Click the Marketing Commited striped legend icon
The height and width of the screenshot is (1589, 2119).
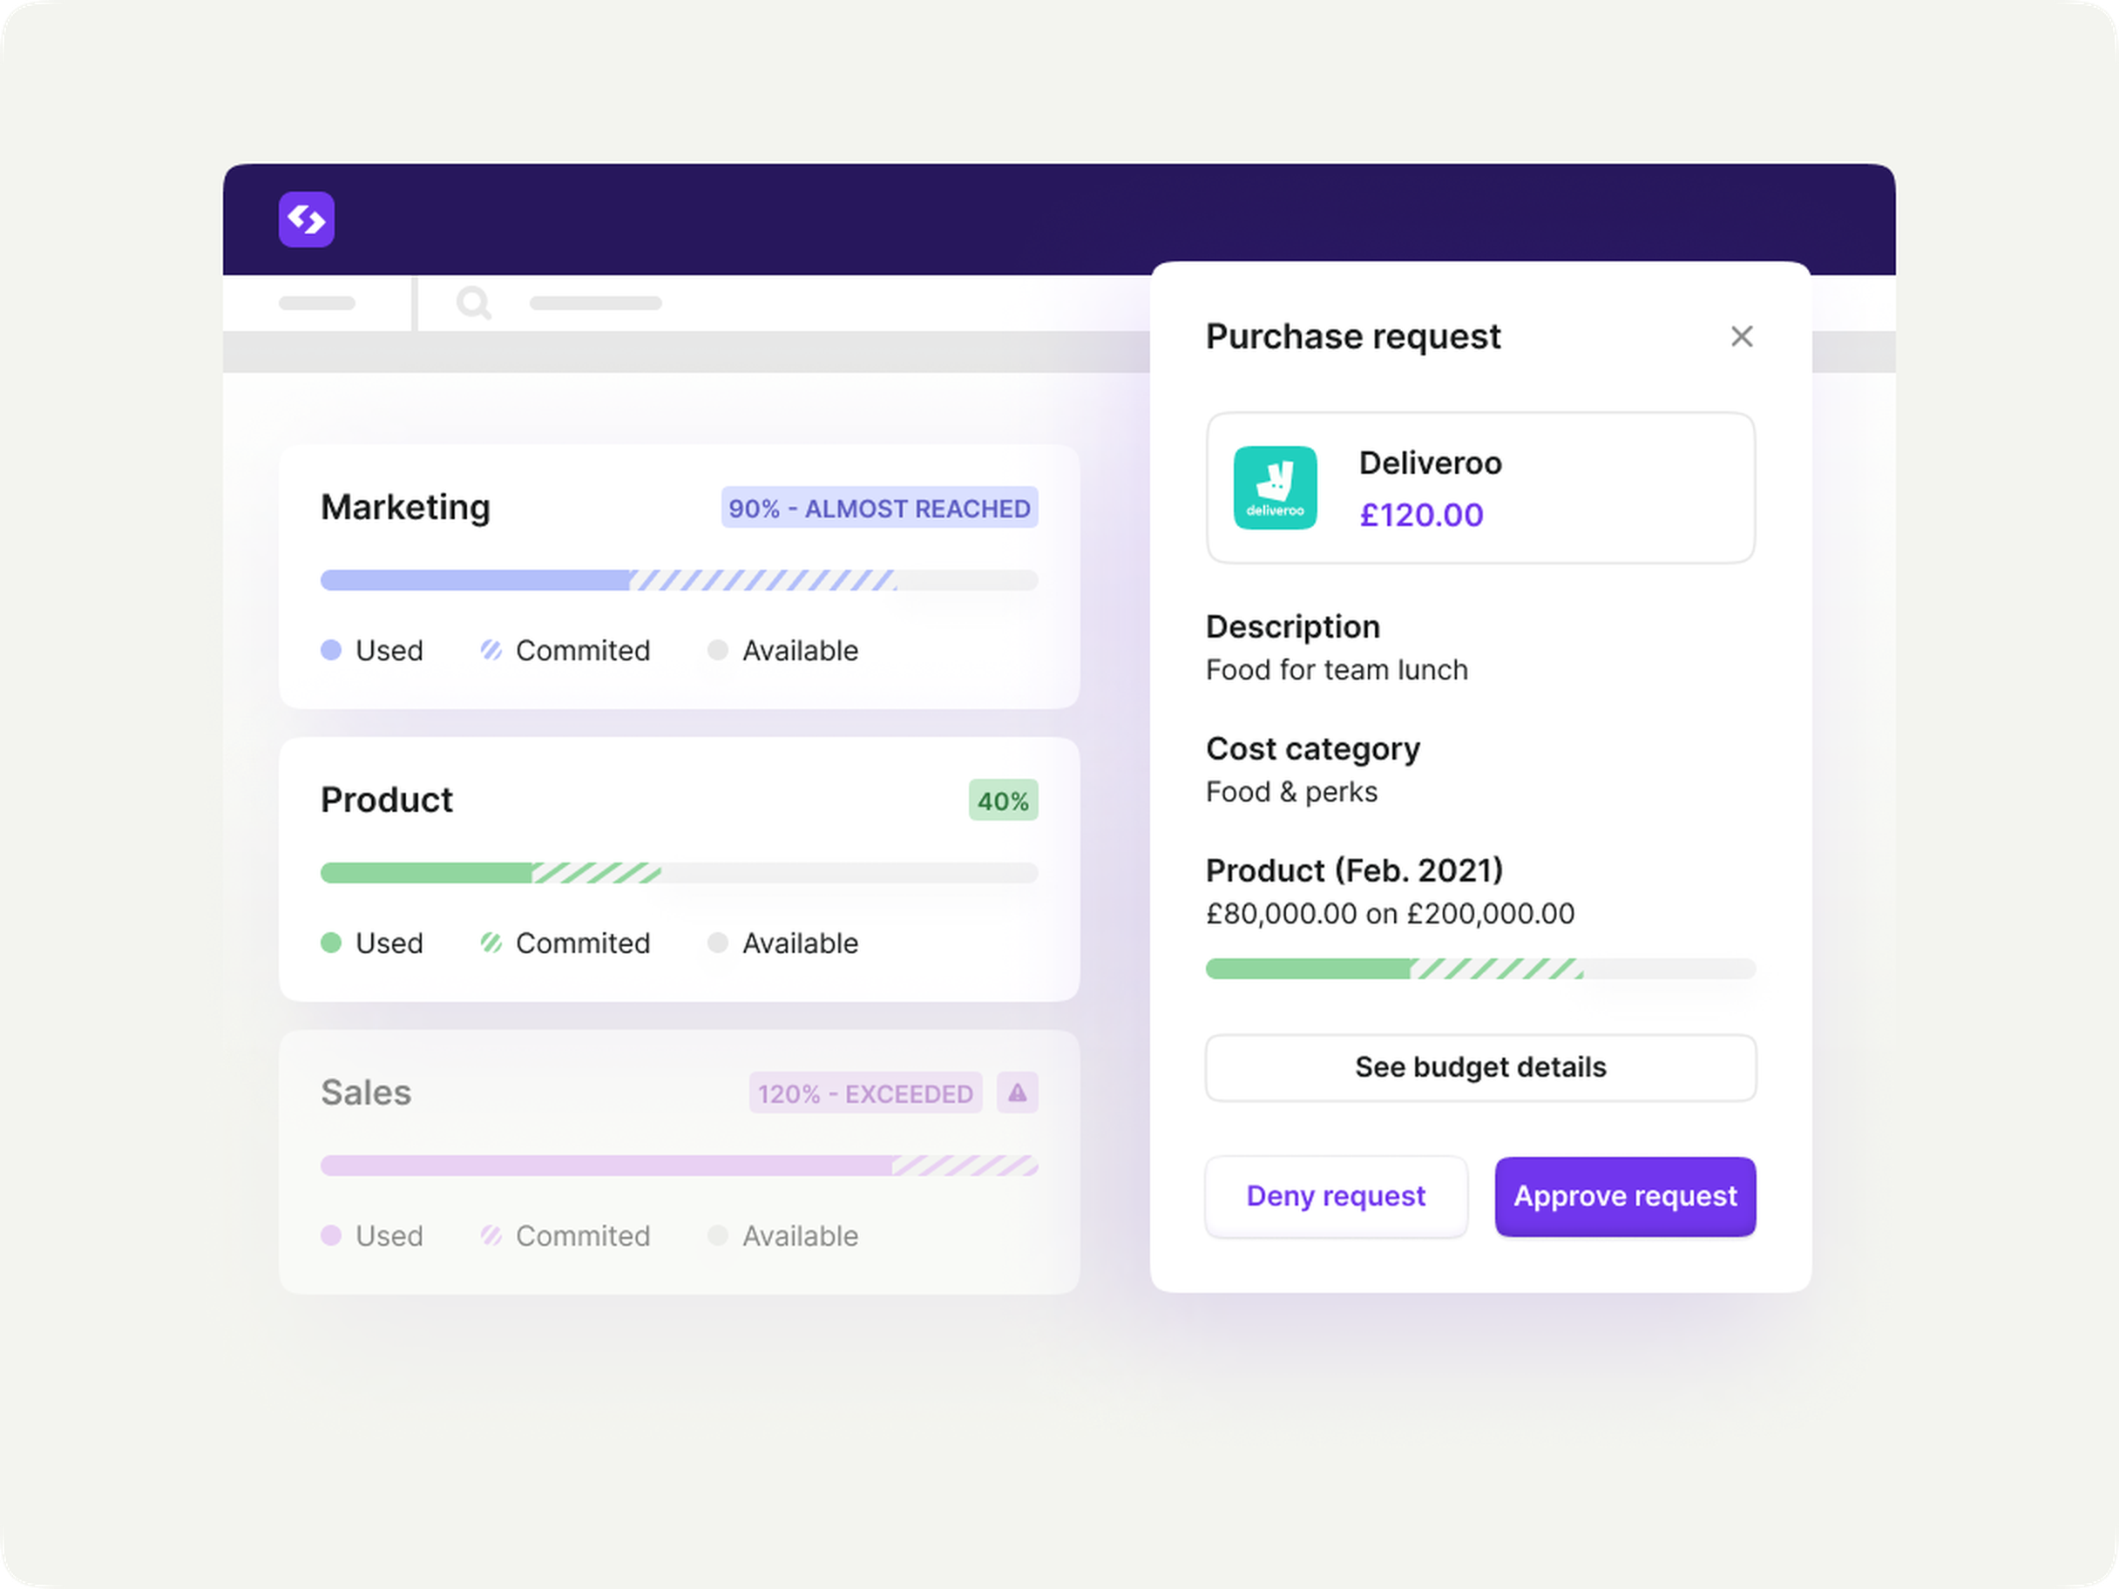(x=491, y=651)
